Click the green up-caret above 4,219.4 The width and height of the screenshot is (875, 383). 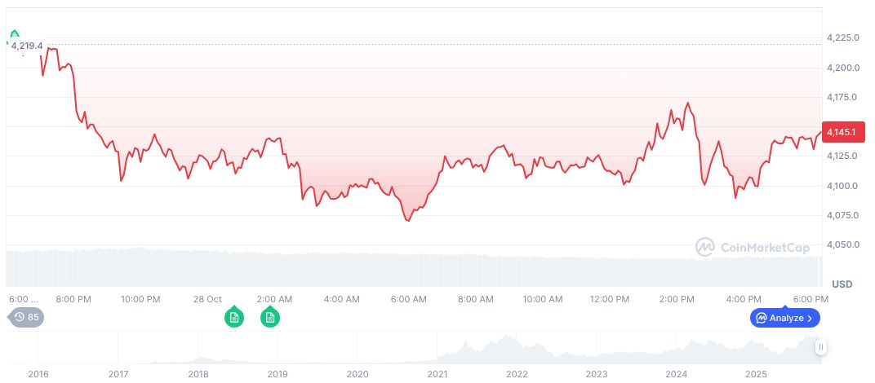click(x=14, y=34)
